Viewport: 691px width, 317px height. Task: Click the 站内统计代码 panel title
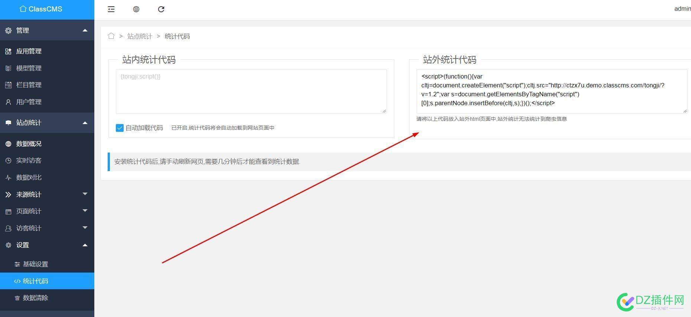coord(149,60)
